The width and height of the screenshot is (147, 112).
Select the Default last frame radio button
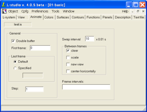click(x=15, y=62)
